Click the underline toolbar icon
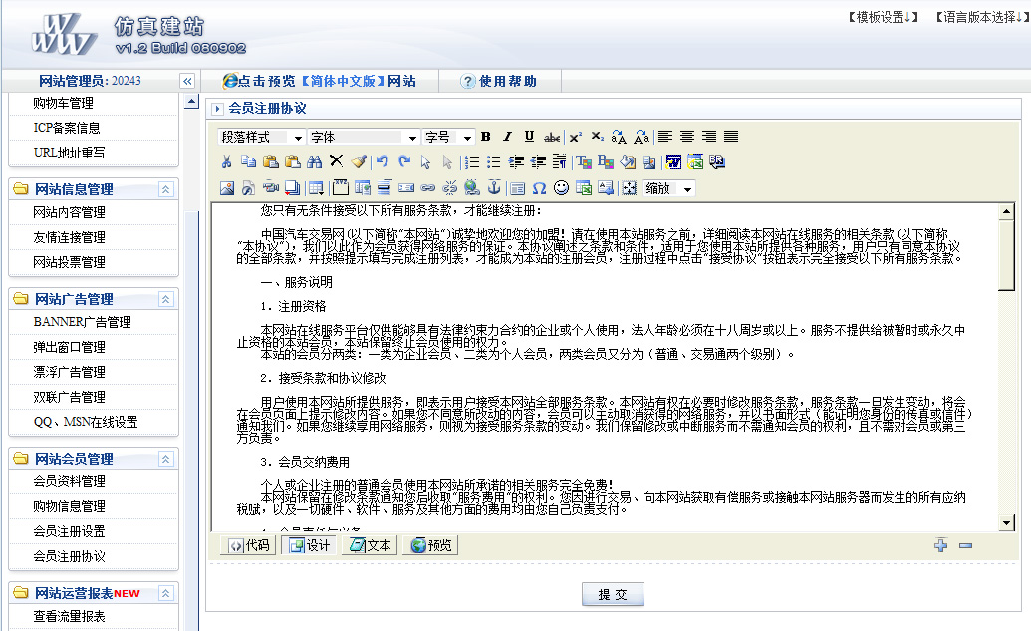Viewport: 1031px width, 631px height. tap(529, 137)
